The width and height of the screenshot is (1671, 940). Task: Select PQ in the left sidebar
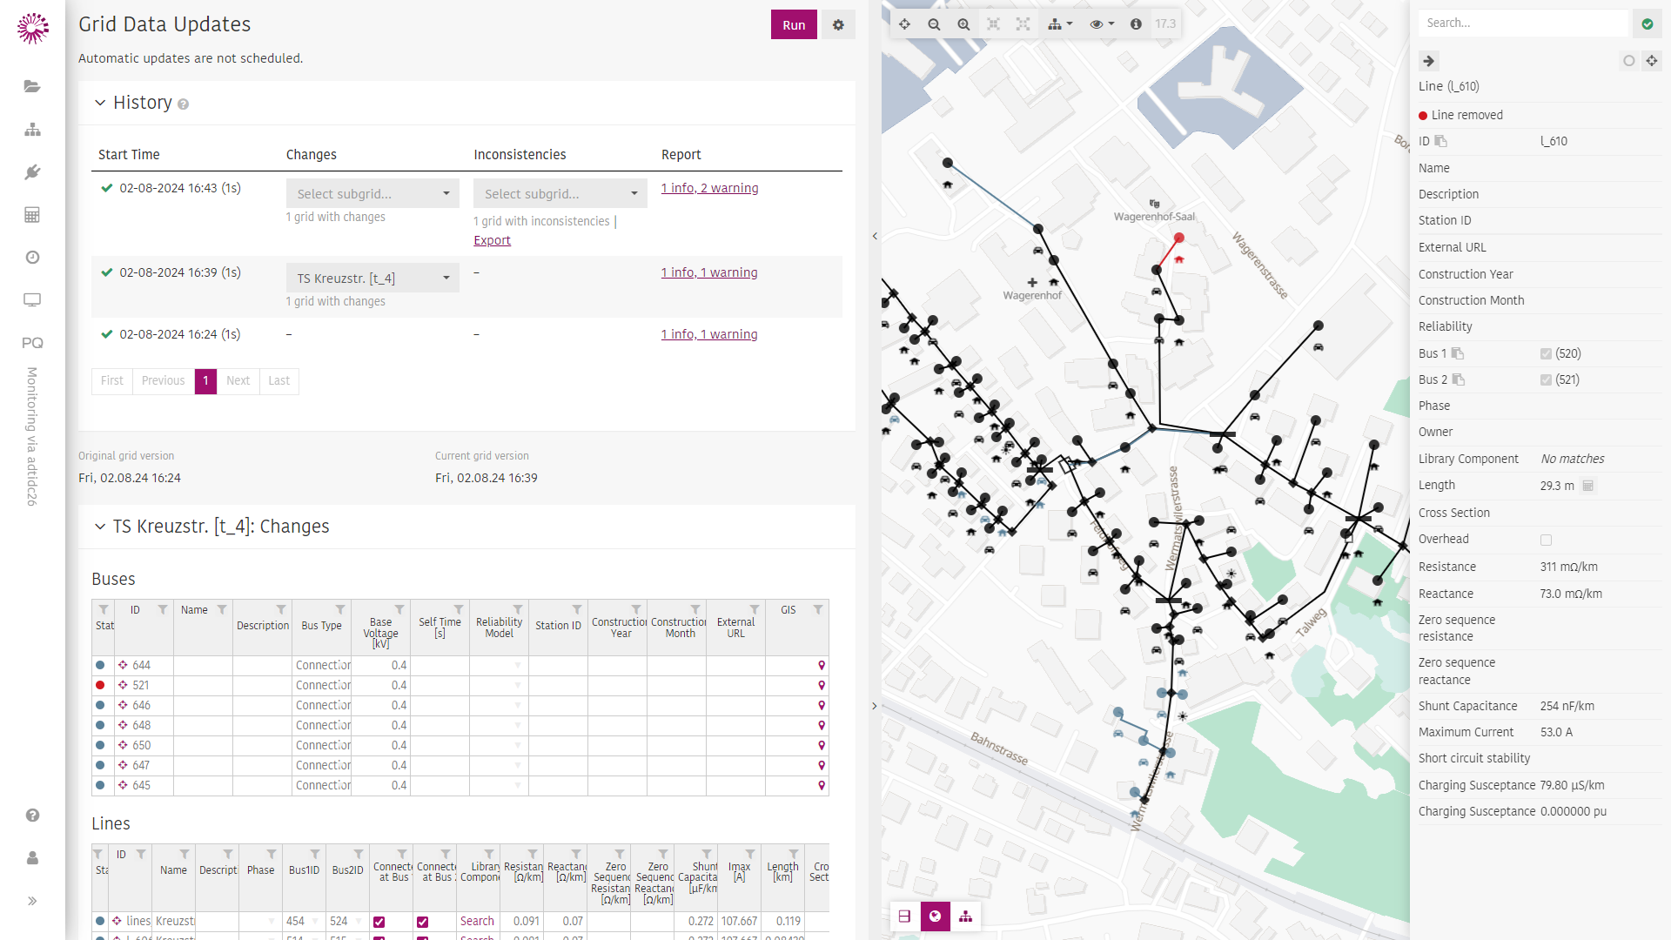coord(32,343)
